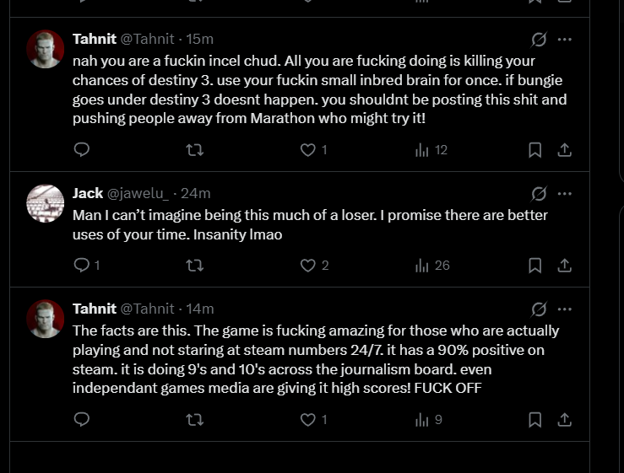Like Tahnit's 15m-old tweet
The height and width of the screenshot is (473, 624).
click(308, 150)
